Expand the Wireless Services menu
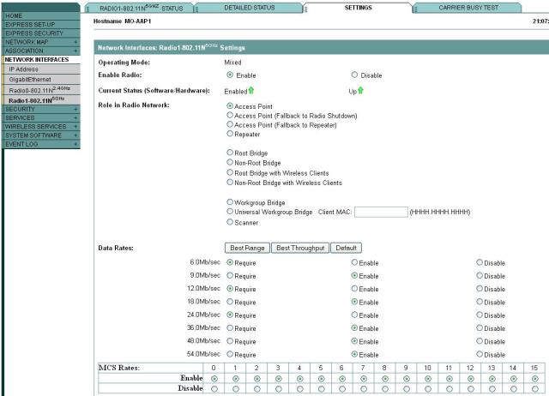549x396 pixels. coord(75,126)
